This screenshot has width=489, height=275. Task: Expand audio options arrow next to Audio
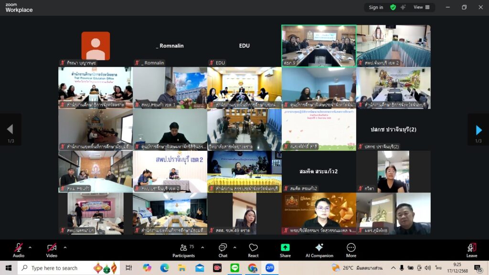coord(30,247)
